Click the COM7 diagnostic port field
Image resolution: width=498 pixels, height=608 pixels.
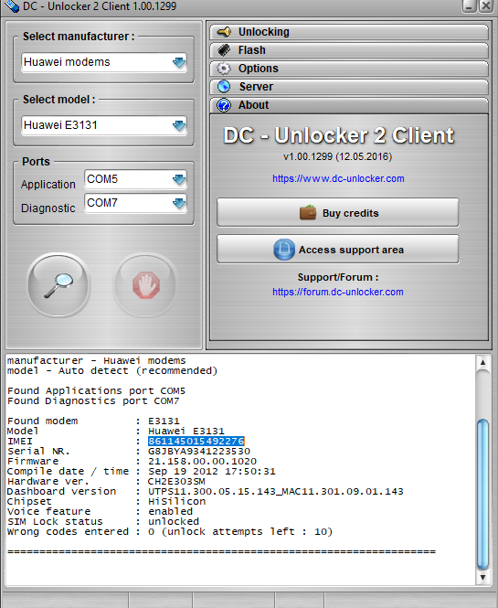[x=135, y=203]
